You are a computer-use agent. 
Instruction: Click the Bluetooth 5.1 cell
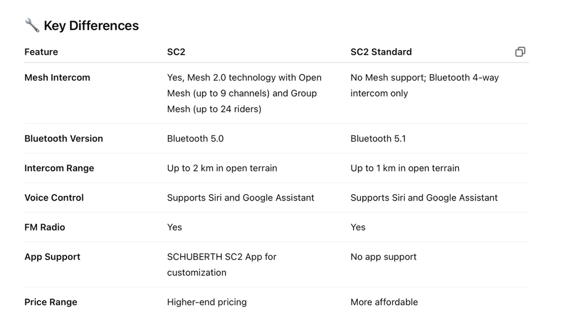[x=378, y=139]
